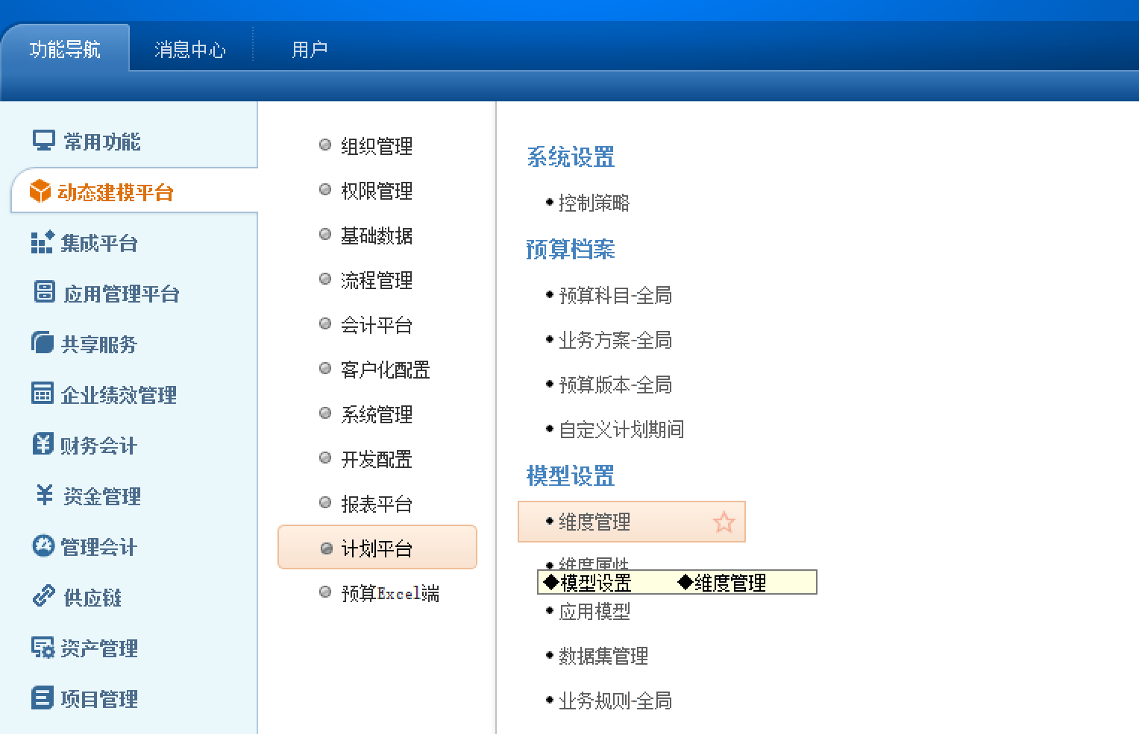1139x734 pixels.
Task: Switch to the 功能导航 tab
Action: (65, 49)
